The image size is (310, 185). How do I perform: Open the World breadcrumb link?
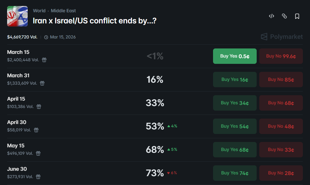39,11
